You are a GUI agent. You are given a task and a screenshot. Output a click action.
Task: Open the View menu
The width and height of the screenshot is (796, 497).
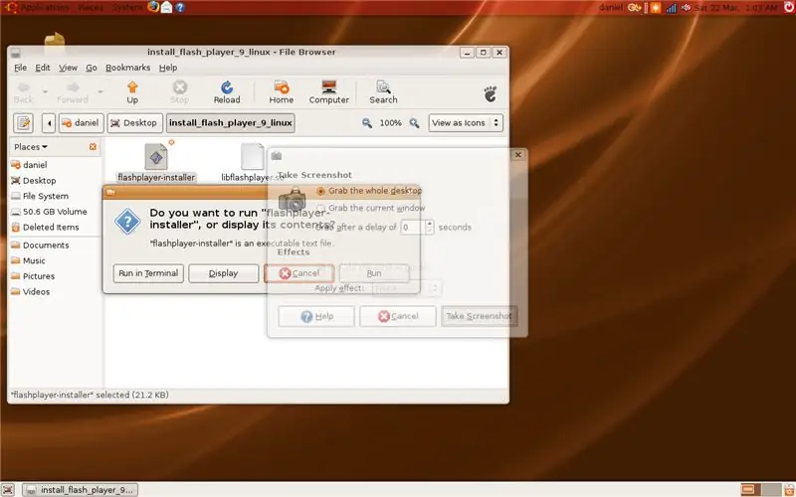tap(68, 68)
